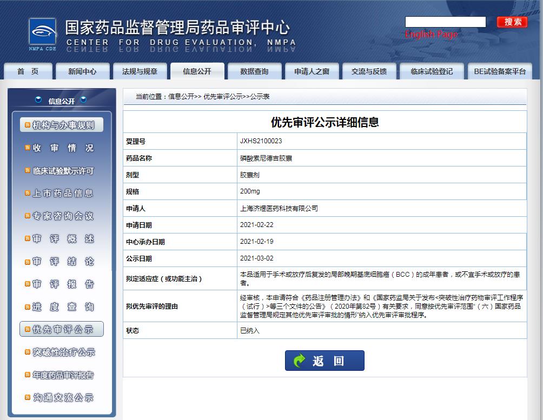The height and width of the screenshot is (420, 543).
Task: Click the orange icon beside 收审情况
Action: pos(28,148)
